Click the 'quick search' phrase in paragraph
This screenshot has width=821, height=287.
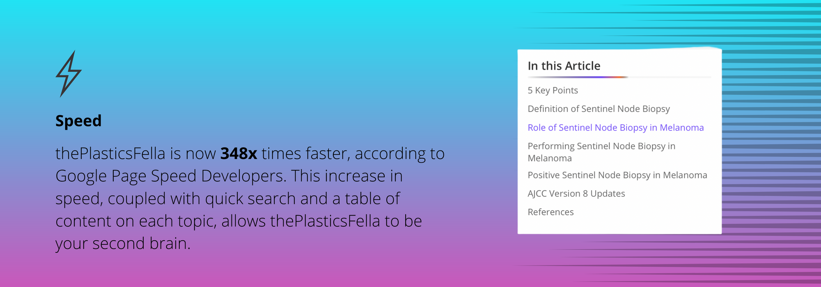click(x=250, y=199)
